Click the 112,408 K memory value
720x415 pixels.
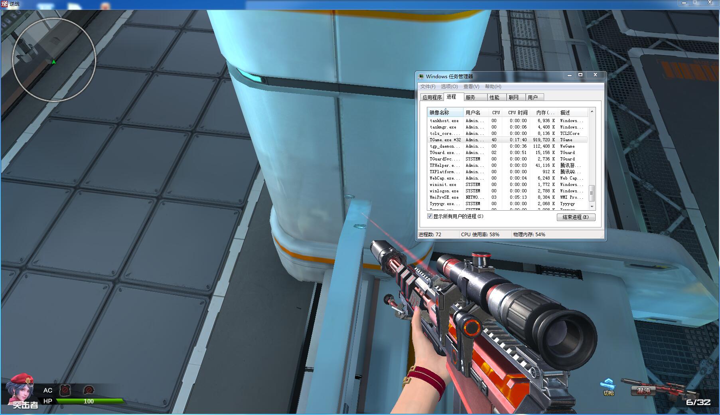tap(544, 146)
